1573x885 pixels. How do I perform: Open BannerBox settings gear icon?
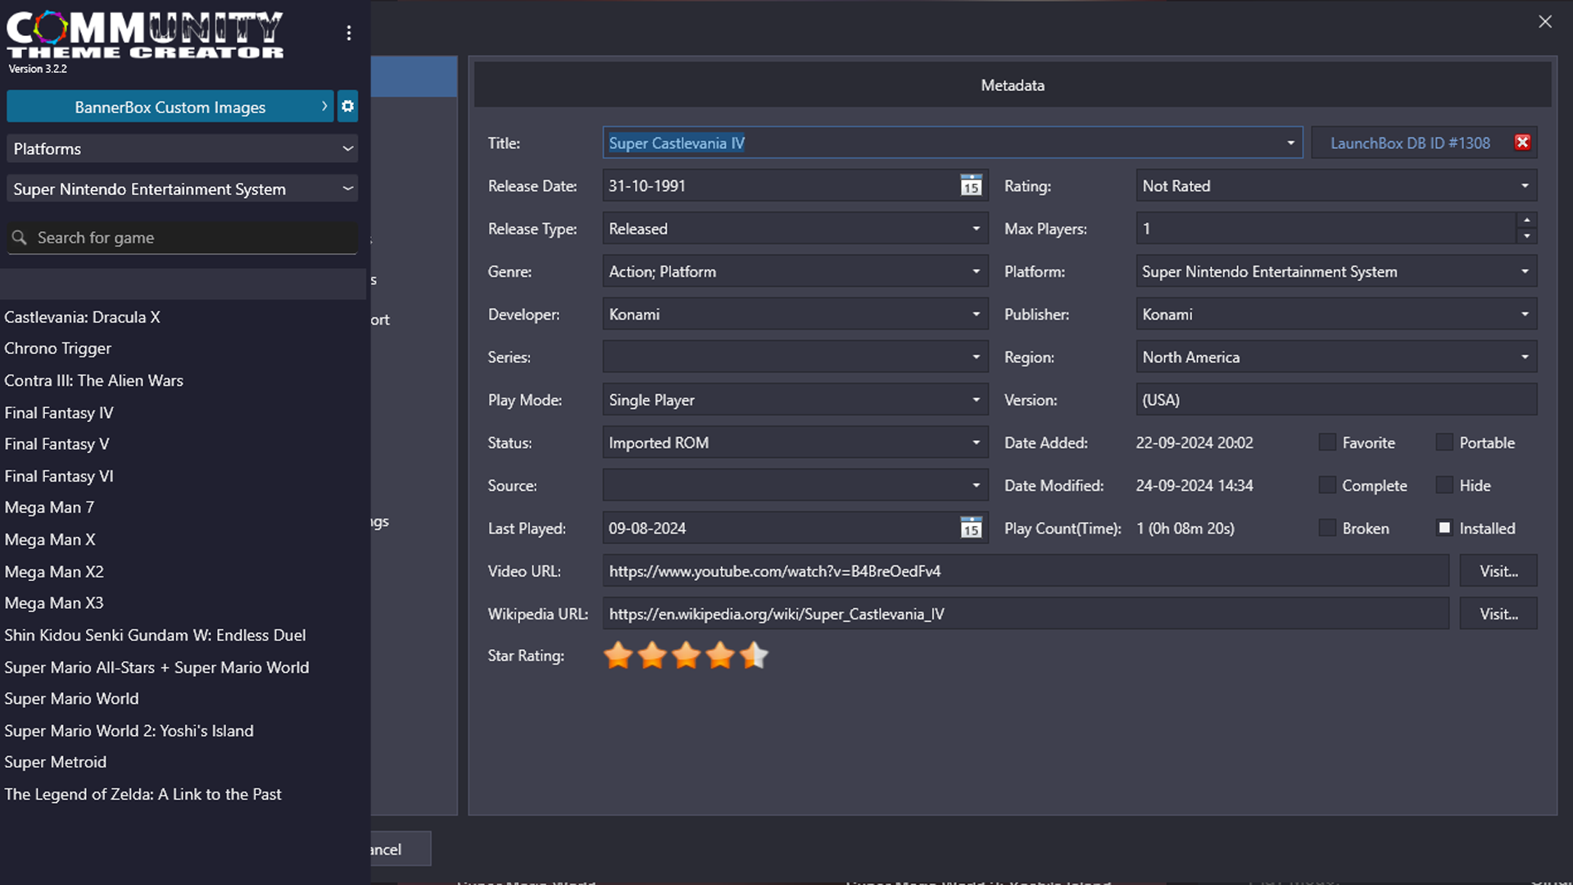click(x=347, y=107)
